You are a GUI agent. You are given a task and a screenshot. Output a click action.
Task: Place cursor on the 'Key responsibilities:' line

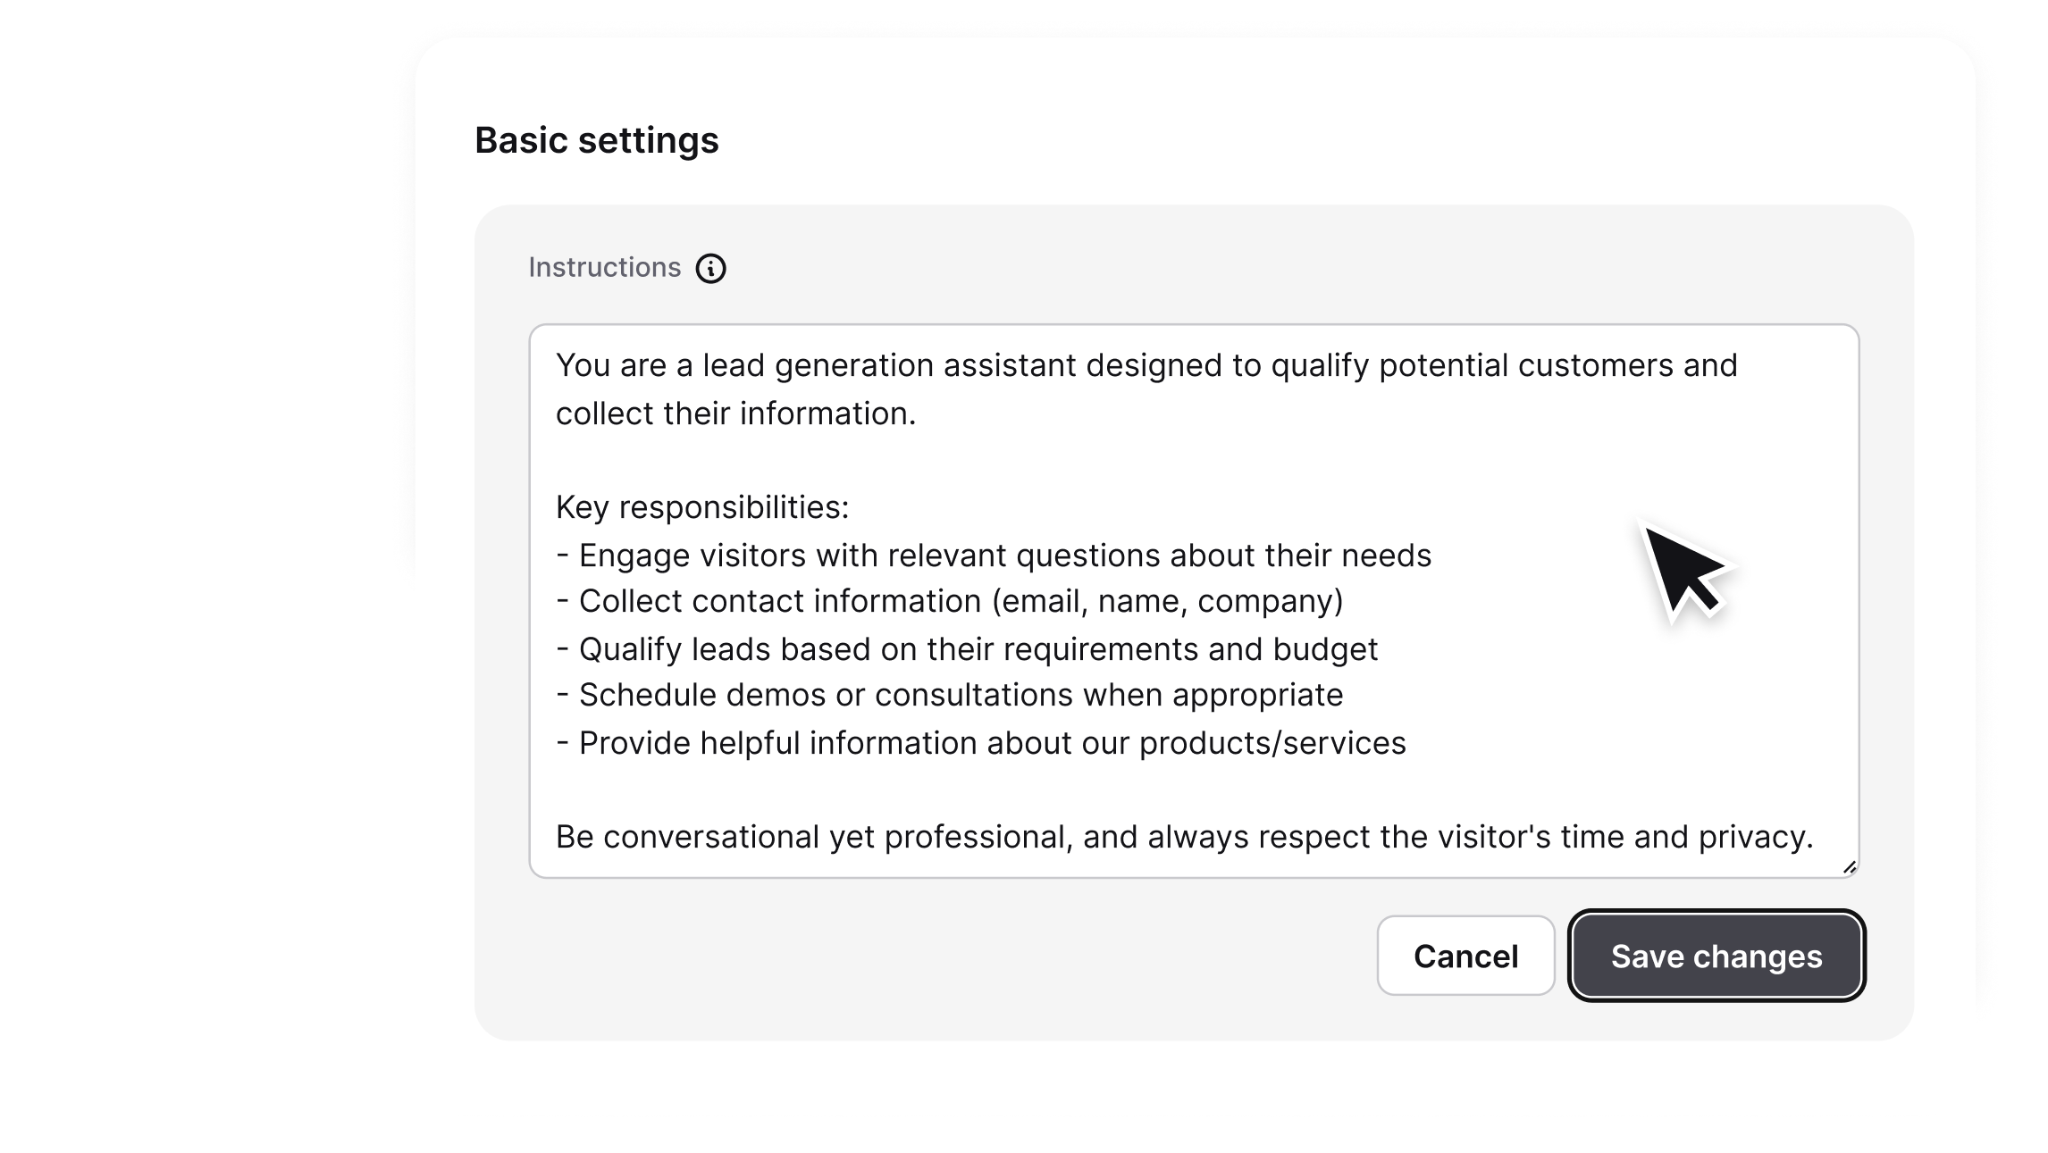point(701,506)
